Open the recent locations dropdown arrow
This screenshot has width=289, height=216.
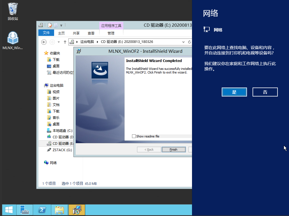click(59, 42)
